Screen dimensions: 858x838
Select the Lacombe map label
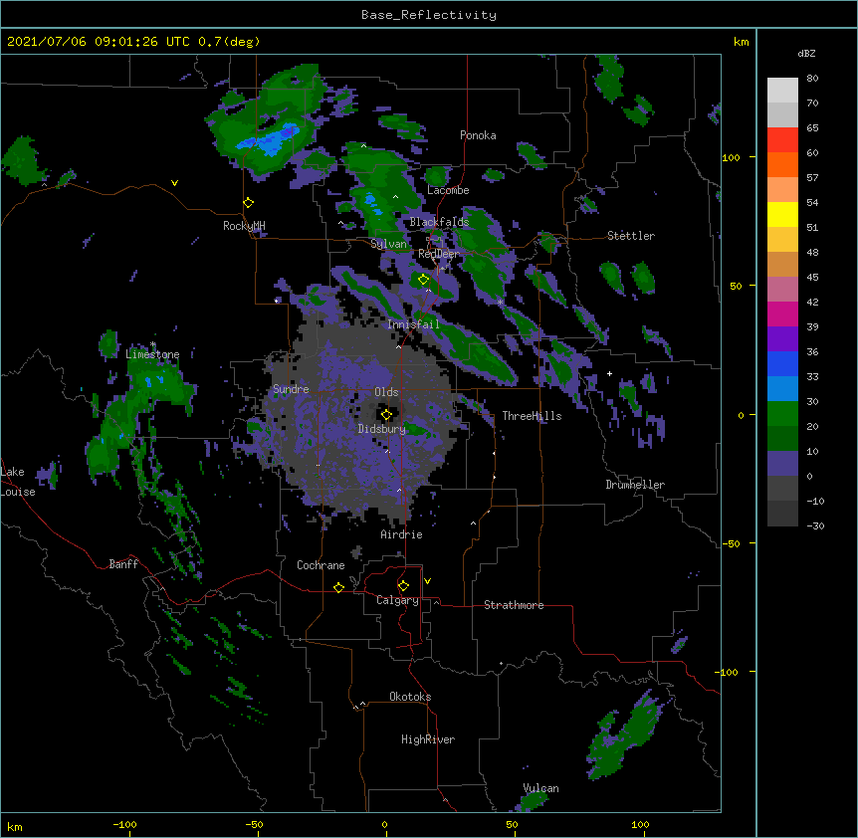pyautogui.click(x=448, y=190)
